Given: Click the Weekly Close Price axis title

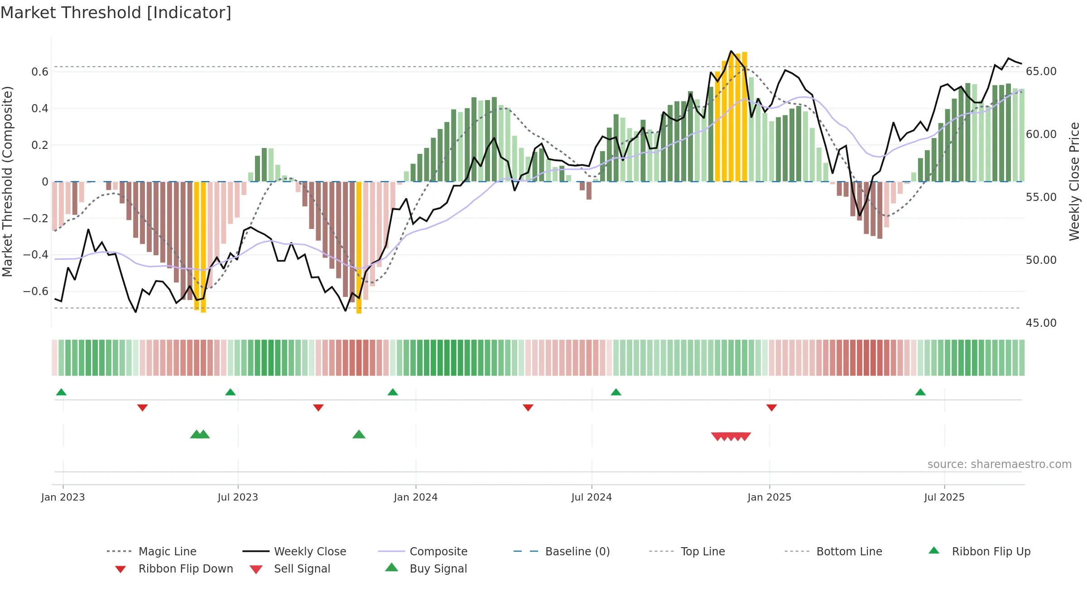Looking at the screenshot, I should [1074, 181].
